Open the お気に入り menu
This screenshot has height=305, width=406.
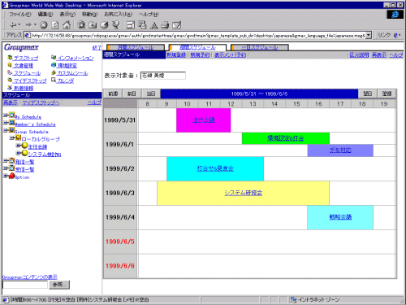click(118, 14)
